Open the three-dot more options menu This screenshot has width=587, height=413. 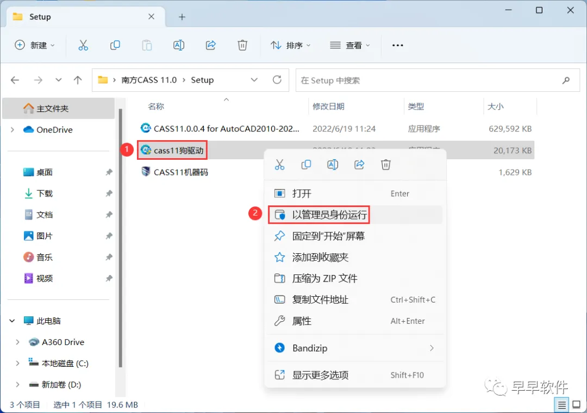397,45
